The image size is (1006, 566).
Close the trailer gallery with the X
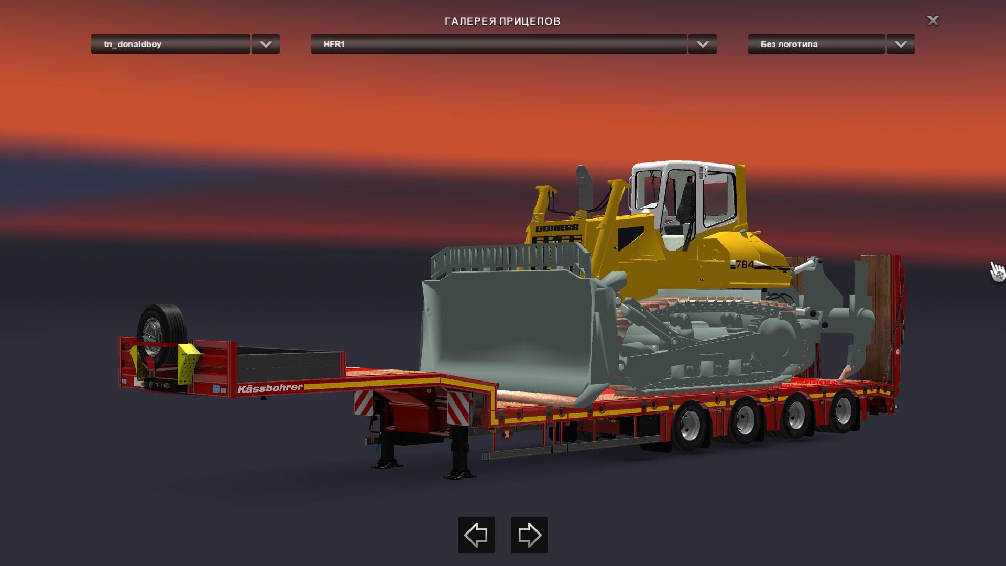click(933, 20)
